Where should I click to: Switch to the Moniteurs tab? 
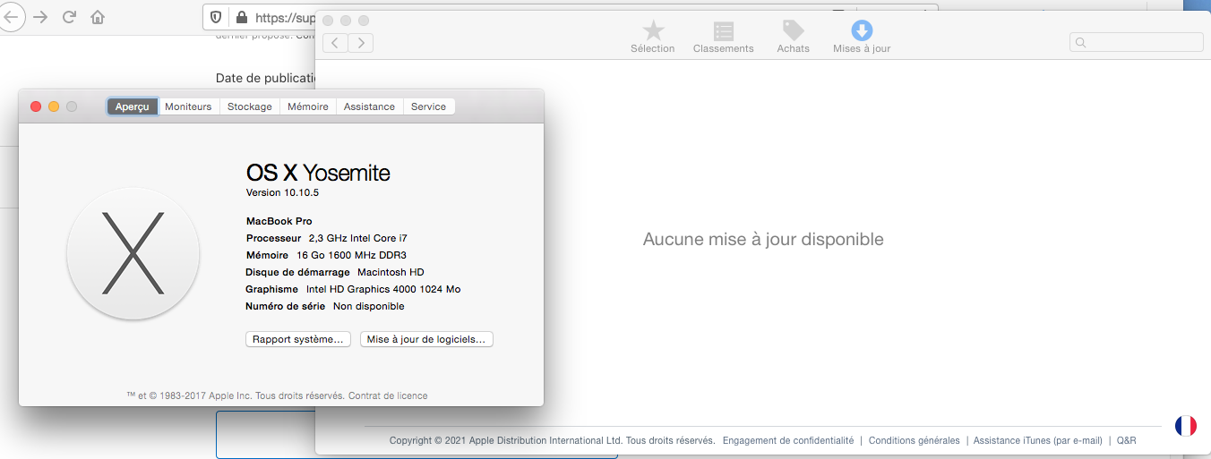click(x=188, y=106)
